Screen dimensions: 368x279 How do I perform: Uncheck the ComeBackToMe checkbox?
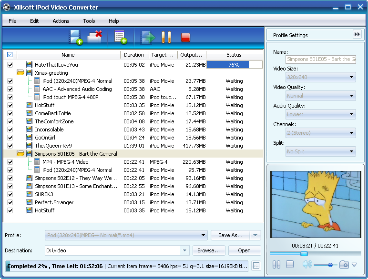[x=10, y=113]
